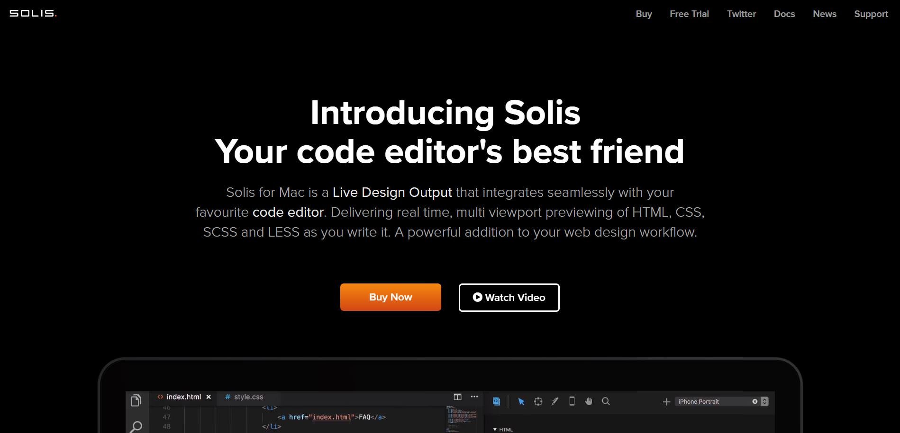Viewport: 900px width, 433px height.
Task: Click the split editor icon
Action: tap(457, 397)
